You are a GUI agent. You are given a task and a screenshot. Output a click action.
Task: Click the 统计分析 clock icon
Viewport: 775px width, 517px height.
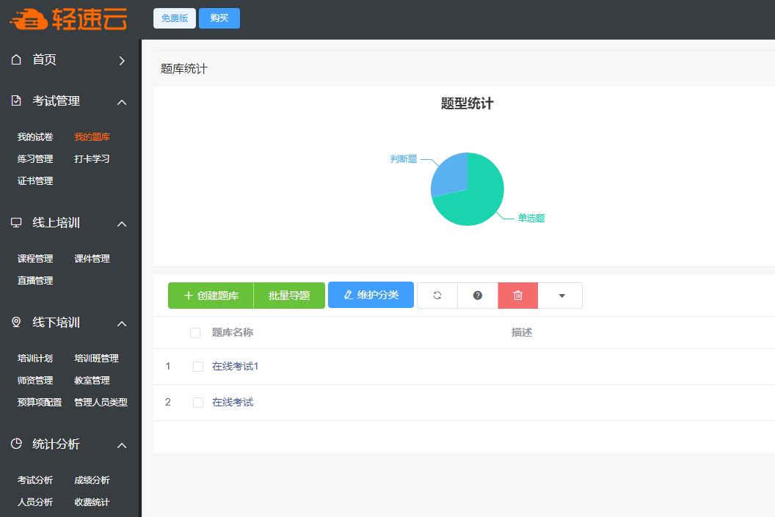click(16, 444)
